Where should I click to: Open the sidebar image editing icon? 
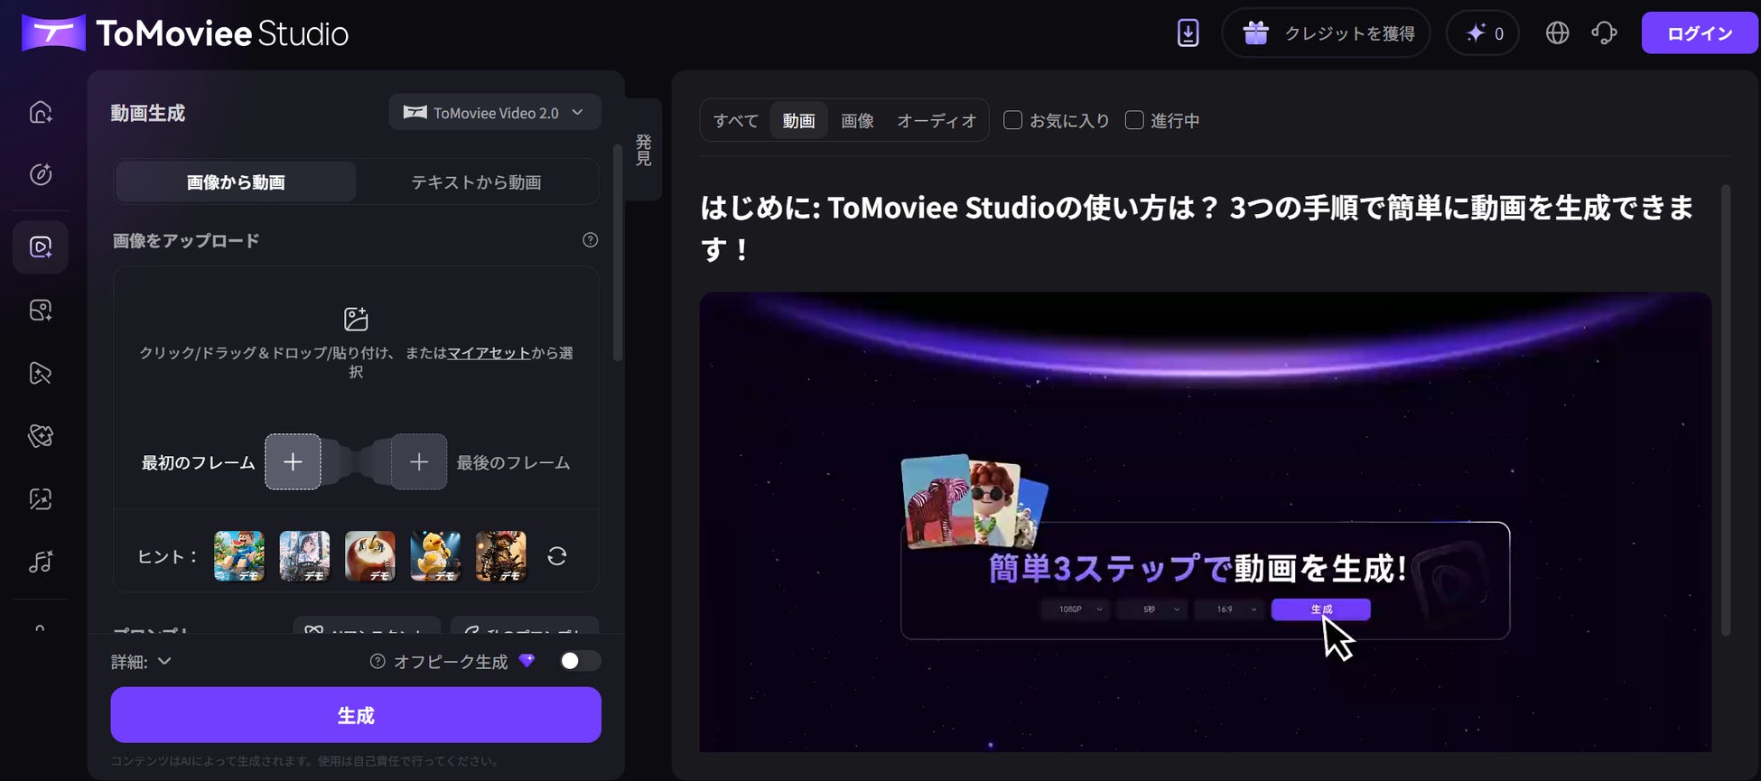coord(41,499)
